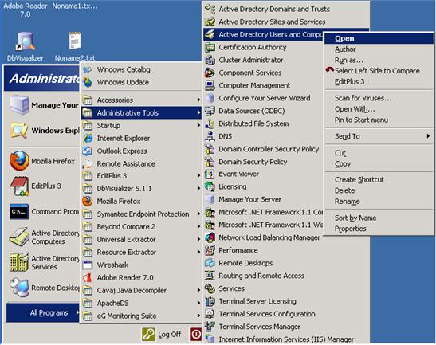Click Internet Explorer icon in All Programs
The width and height of the screenshot is (436, 345).
88,138
